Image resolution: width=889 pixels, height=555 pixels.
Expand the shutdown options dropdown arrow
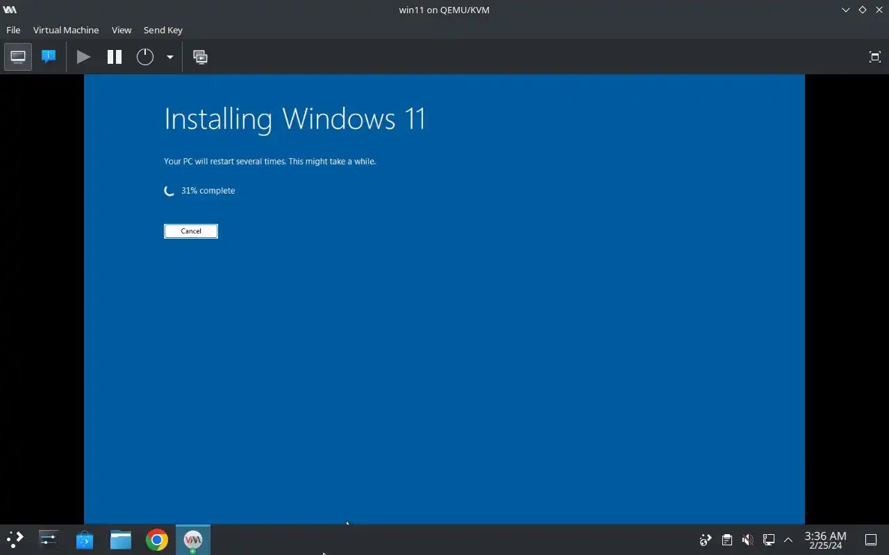(x=169, y=57)
